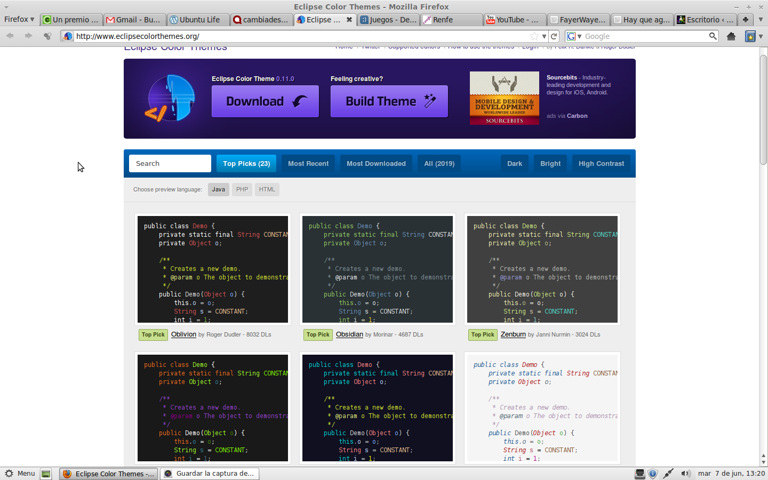
Task: Filter themes by High Contrast
Action: click(x=601, y=164)
